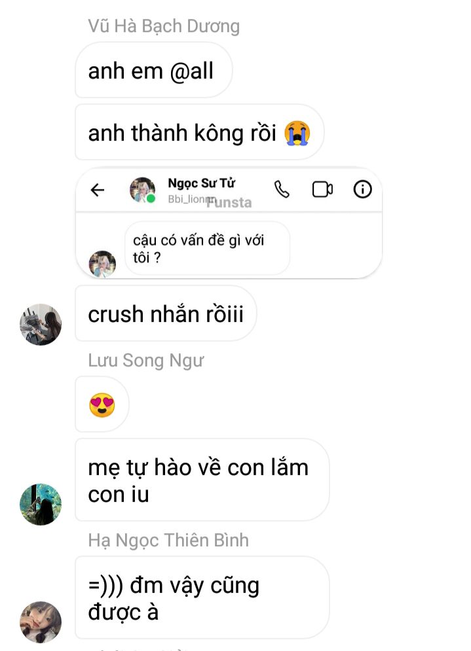Select 'mẹ tự hào về con lắm' bubble

tap(202, 480)
